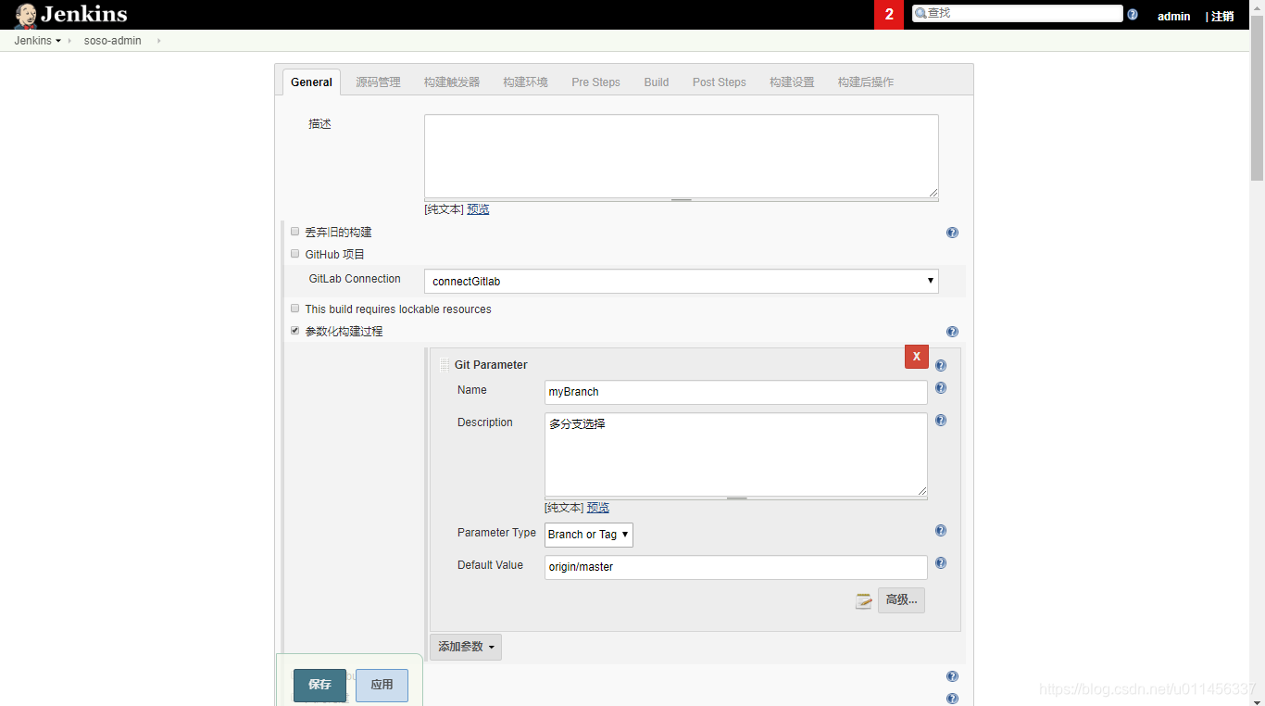Viewport: 1265px width, 706px height.
Task: Expand the Jenkins breadcrumb dropdown arrow
Action: (58, 41)
